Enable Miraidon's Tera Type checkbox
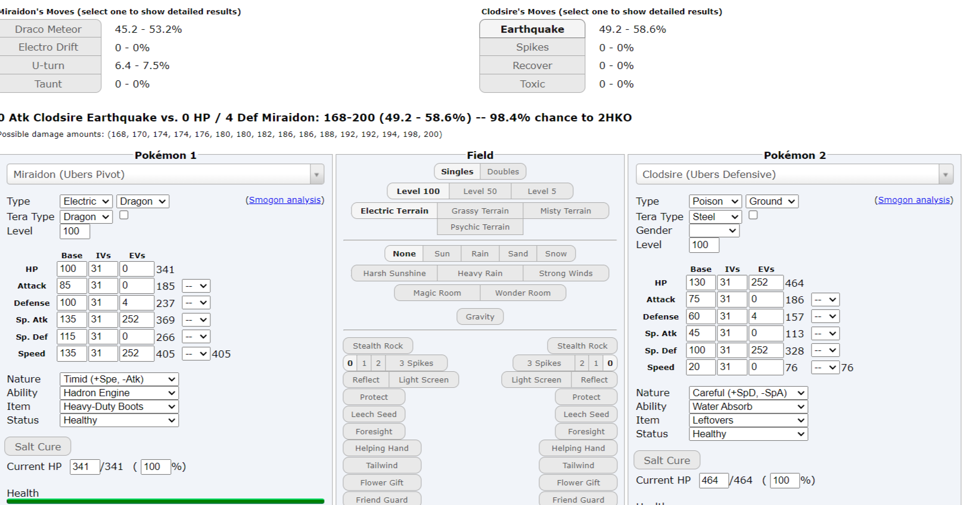 [x=124, y=215]
